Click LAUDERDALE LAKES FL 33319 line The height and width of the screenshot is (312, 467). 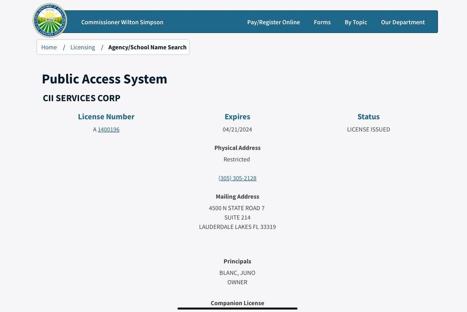coord(237,227)
